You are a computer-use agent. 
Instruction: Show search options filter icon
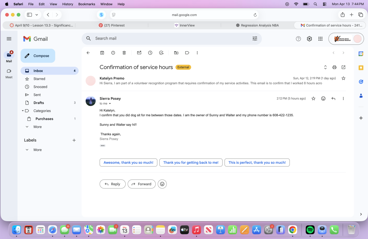[x=255, y=38]
